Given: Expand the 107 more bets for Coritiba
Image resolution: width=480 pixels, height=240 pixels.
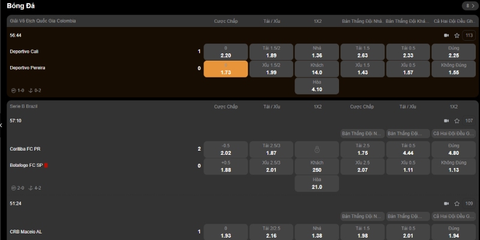Looking at the screenshot, I should coord(469,121).
